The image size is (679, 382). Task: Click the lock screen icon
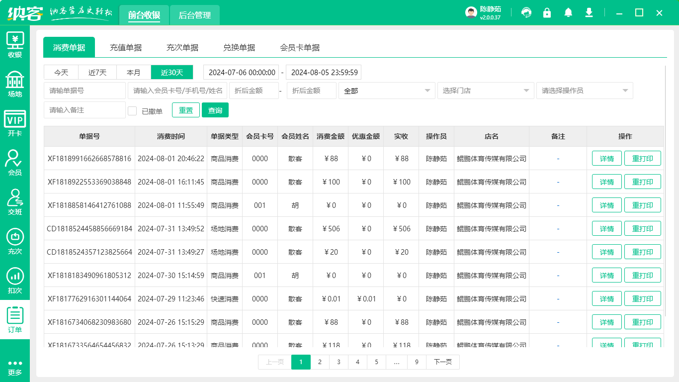point(547,13)
